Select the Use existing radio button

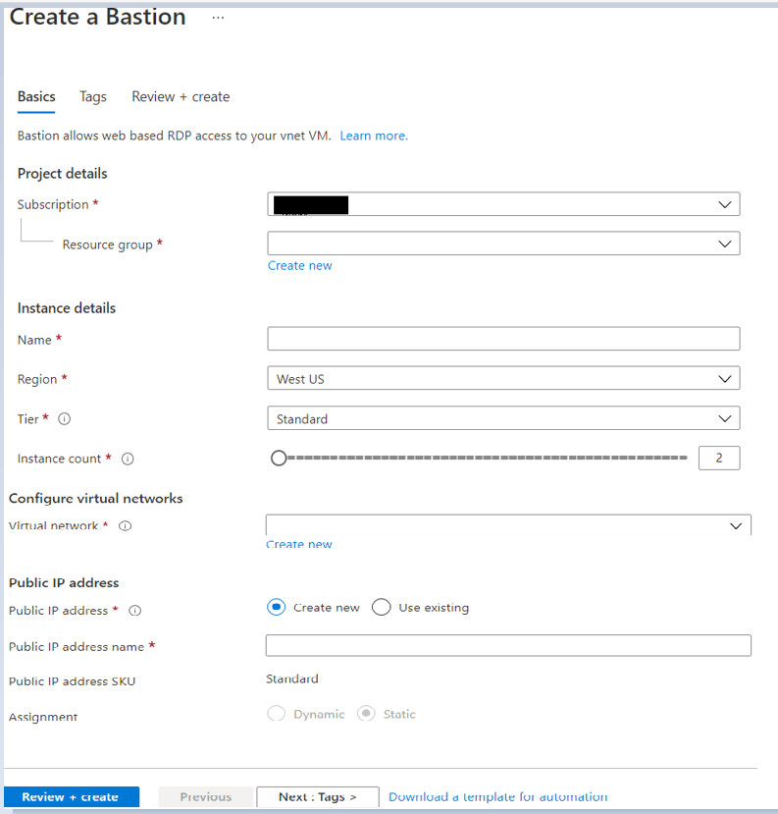click(x=382, y=608)
